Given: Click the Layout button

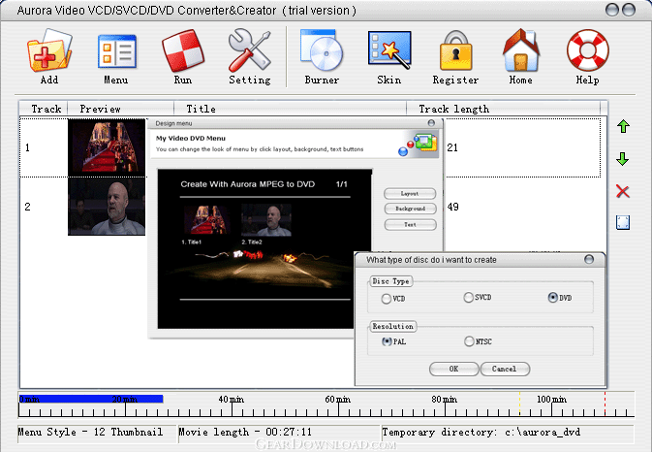Looking at the screenshot, I should coord(410,194).
